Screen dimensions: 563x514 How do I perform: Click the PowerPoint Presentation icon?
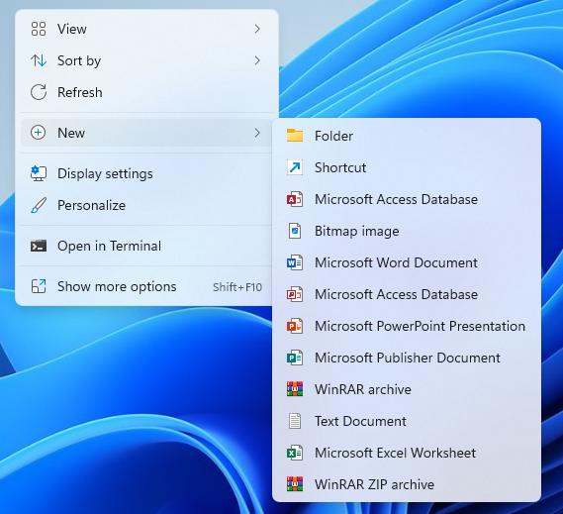[x=295, y=326]
